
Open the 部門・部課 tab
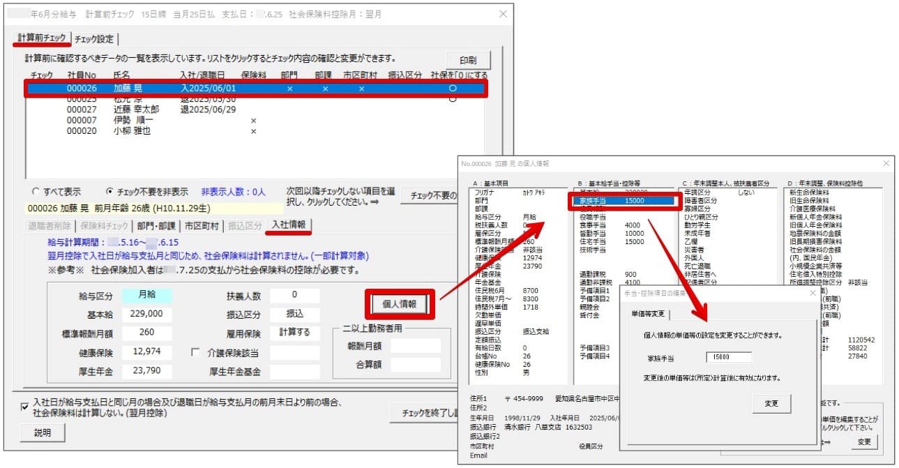click(156, 226)
